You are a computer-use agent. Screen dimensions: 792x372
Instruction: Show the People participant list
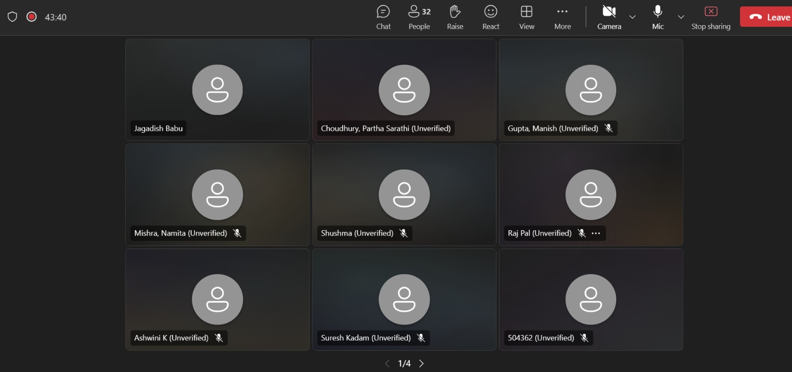click(419, 17)
